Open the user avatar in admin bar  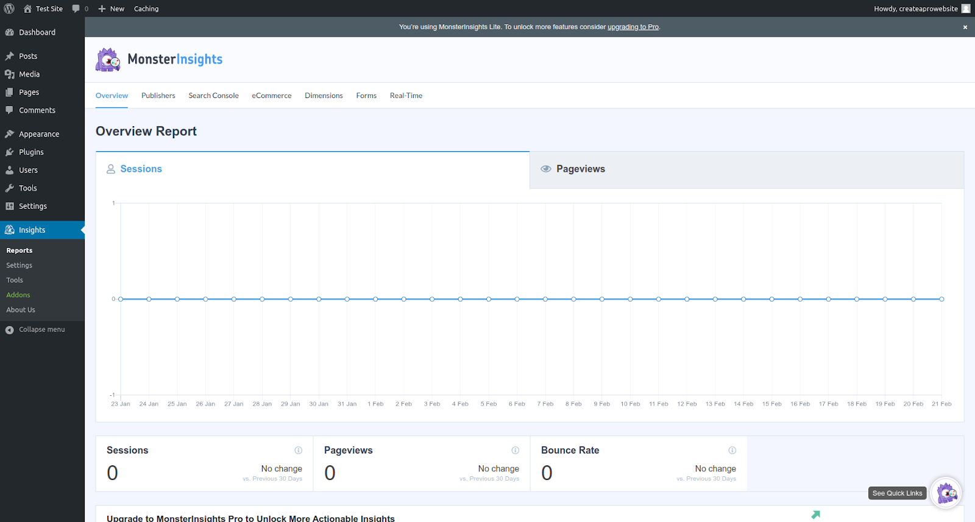click(x=966, y=9)
